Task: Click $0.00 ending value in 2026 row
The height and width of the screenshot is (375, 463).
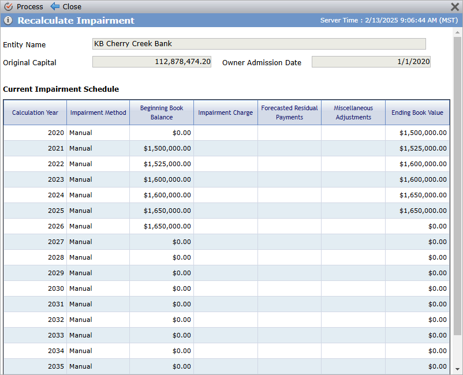Action: coord(438,226)
